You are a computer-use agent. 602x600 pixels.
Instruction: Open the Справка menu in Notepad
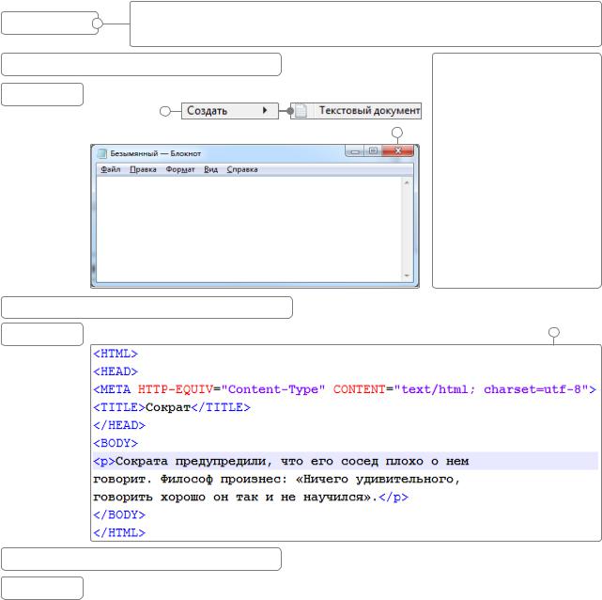242,169
